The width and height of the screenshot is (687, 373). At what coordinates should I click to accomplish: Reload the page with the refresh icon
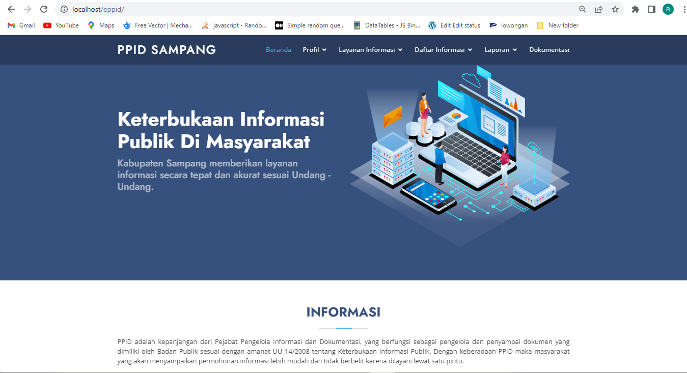point(44,9)
